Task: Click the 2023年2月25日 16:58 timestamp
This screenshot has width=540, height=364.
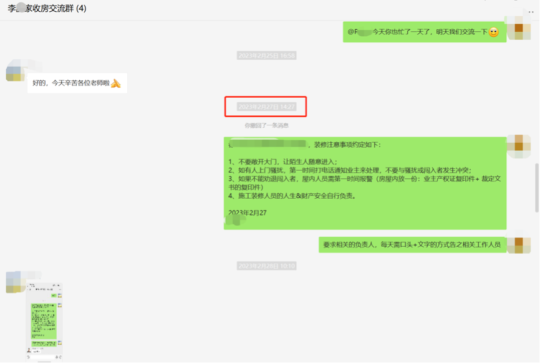Action: 266,55
